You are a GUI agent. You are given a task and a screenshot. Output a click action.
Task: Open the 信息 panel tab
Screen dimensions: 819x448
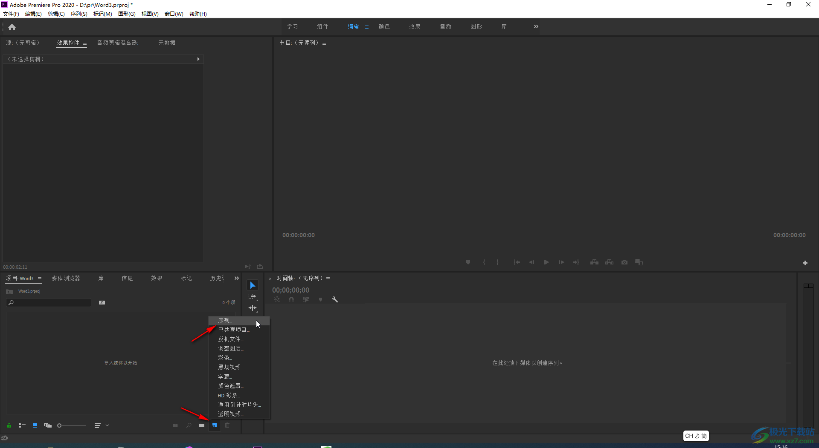(127, 279)
